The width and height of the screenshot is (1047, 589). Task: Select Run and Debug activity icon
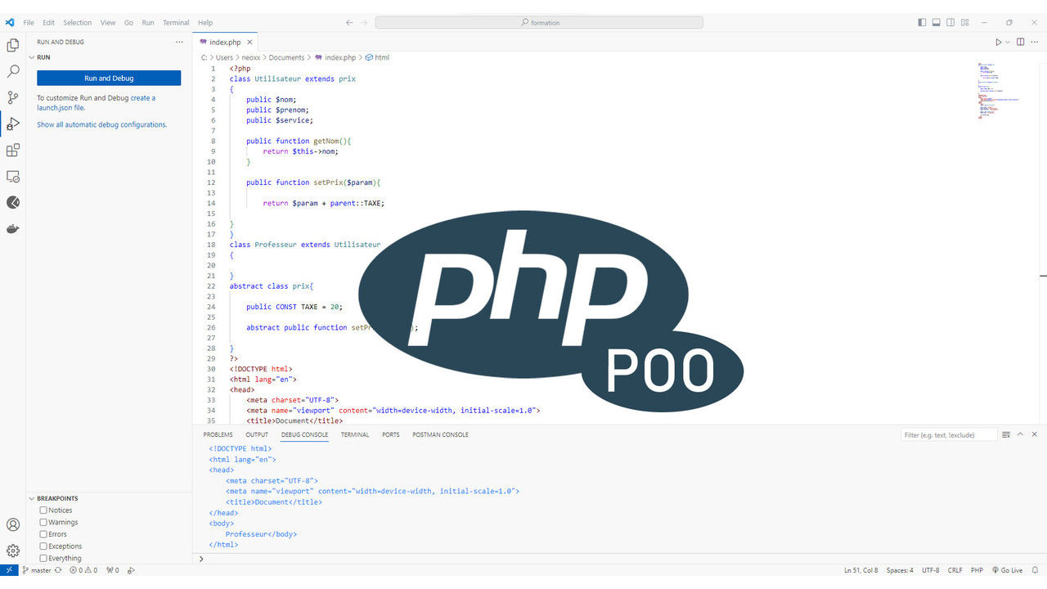pyautogui.click(x=12, y=124)
